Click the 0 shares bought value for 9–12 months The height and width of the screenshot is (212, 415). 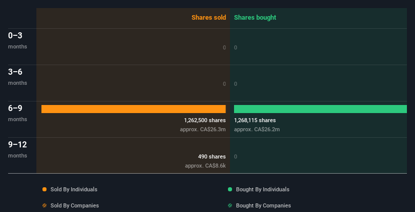click(x=236, y=157)
